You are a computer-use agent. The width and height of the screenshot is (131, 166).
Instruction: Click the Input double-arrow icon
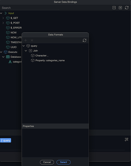6,13
